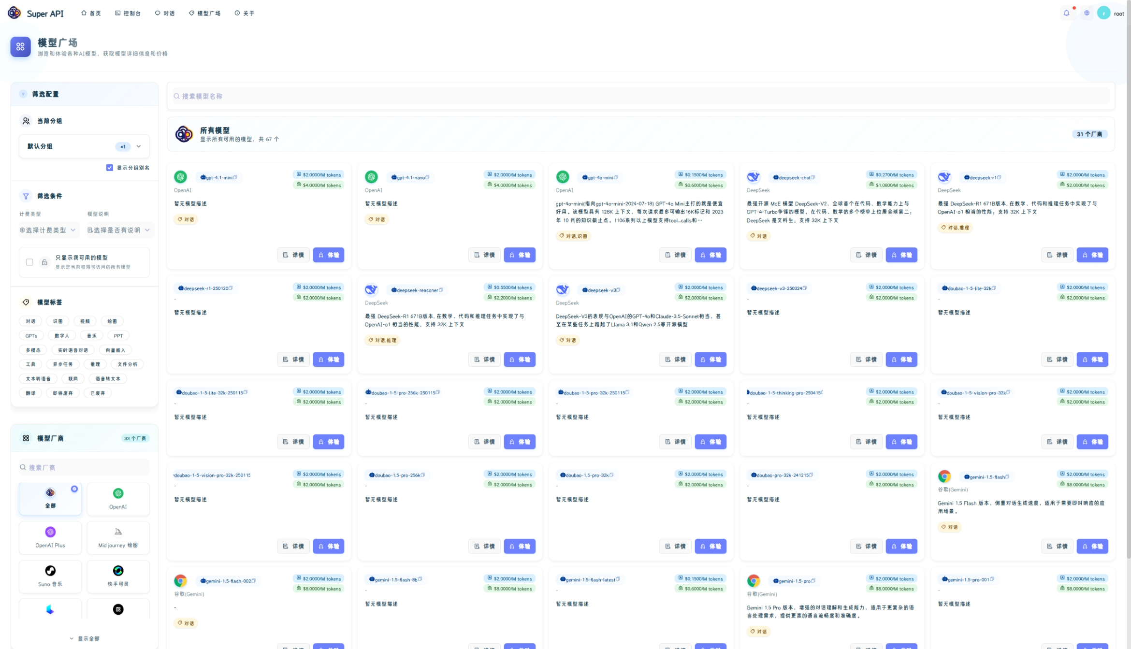1131x649 pixels.
Task: Copy the gemini-1.5-flash model name
Action: [1007, 476]
